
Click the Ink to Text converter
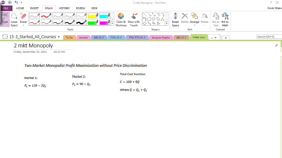216,19
